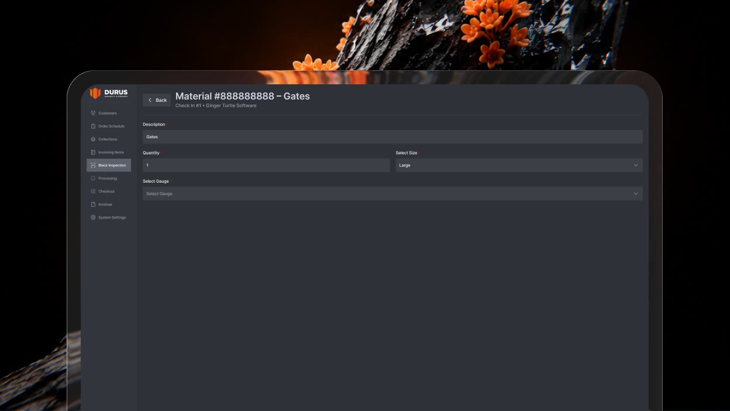Open Processing via its spinner icon

[93, 178]
